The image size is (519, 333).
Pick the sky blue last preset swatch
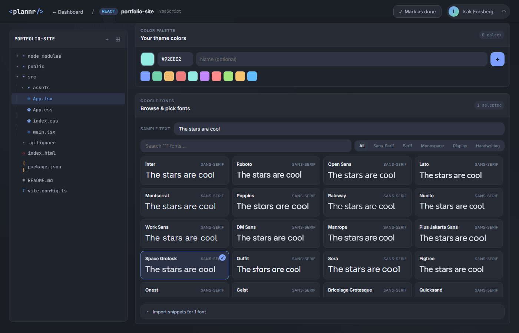252,76
